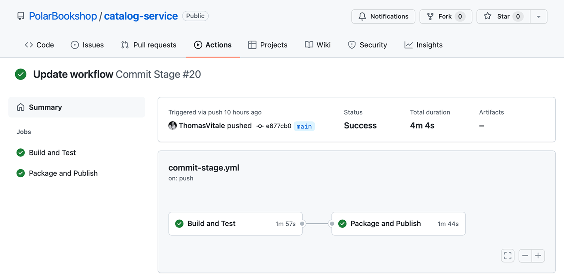The width and height of the screenshot is (564, 277).
Task: Click the check icon in the Package and Publish node
Action: pyautogui.click(x=342, y=224)
